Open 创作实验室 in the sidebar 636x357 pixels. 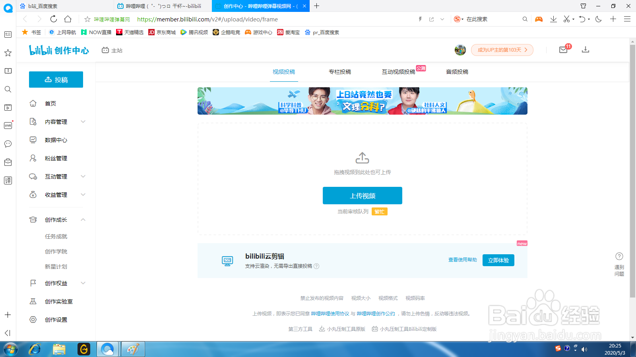click(x=59, y=301)
